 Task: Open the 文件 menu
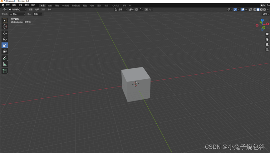coord(8,5)
